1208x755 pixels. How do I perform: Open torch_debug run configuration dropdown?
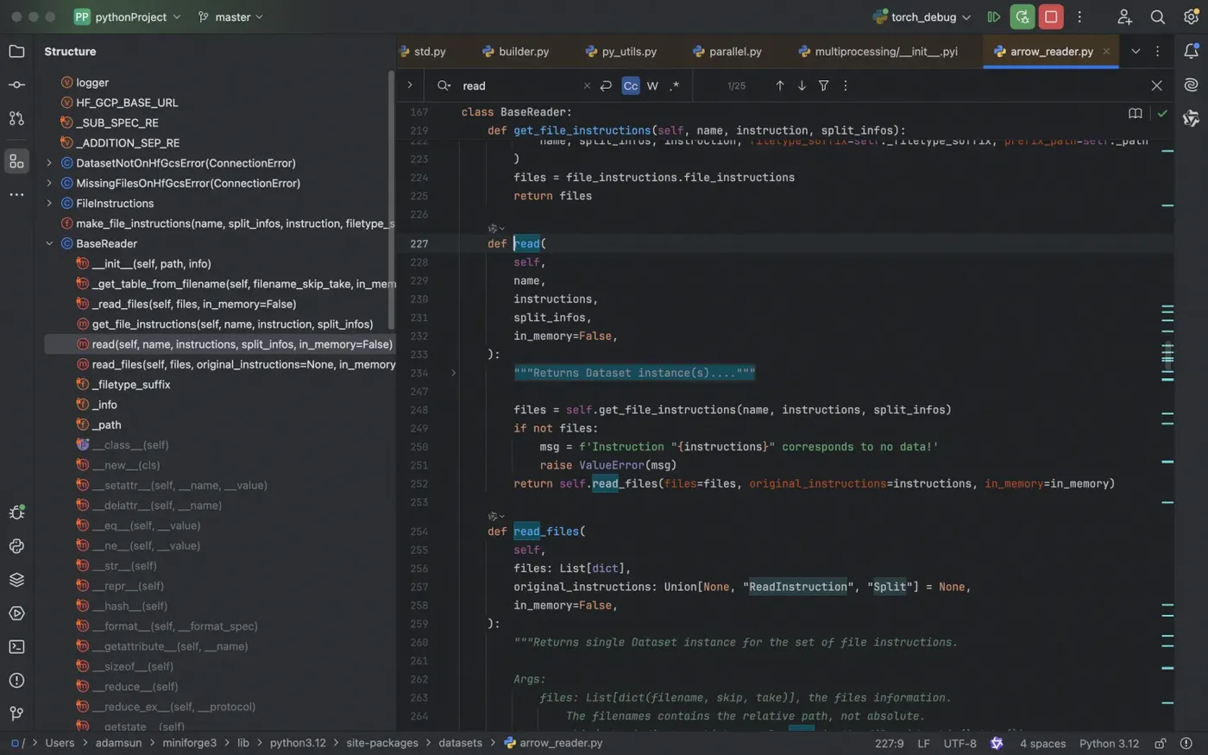click(x=922, y=17)
